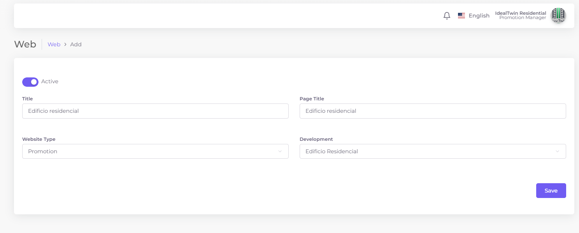Click the Web page heading
579x233 pixels.
[x=25, y=44]
